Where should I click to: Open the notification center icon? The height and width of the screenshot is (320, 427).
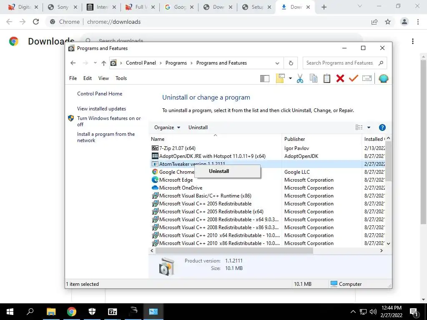point(414,312)
